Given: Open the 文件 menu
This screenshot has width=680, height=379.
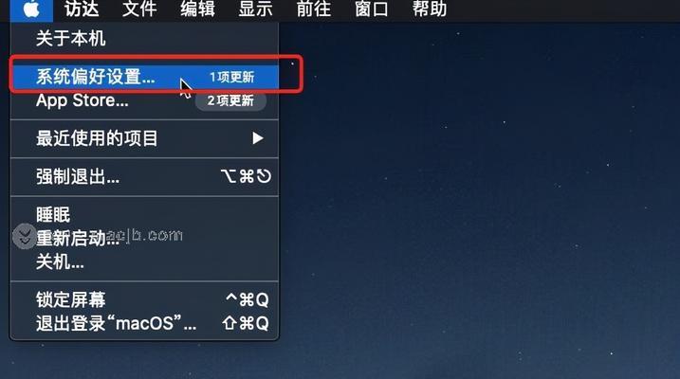Looking at the screenshot, I should [139, 9].
